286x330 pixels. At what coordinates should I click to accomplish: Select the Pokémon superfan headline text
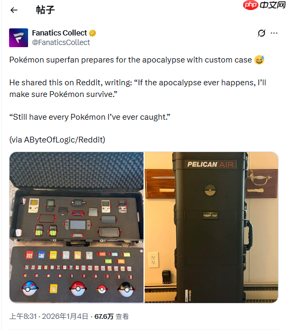pos(130,60)
